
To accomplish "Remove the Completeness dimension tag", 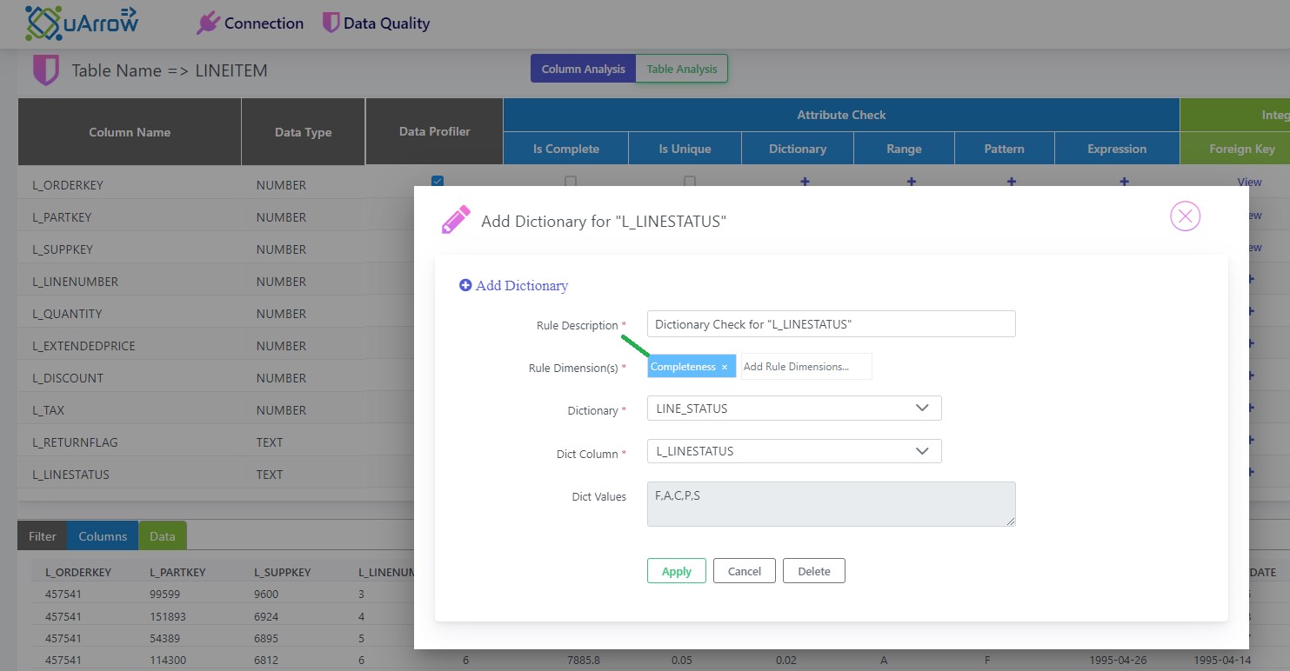I will 724,367.
